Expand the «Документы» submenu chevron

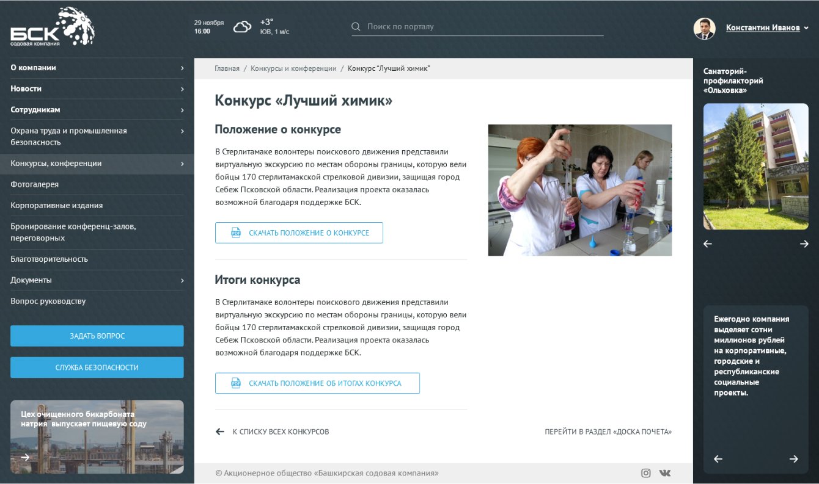tap(182, 280)
